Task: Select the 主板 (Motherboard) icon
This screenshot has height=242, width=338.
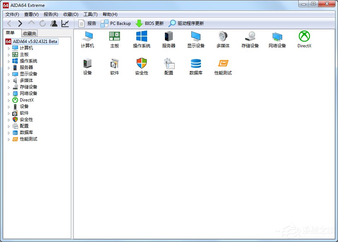Action: [x=114, y=38]
